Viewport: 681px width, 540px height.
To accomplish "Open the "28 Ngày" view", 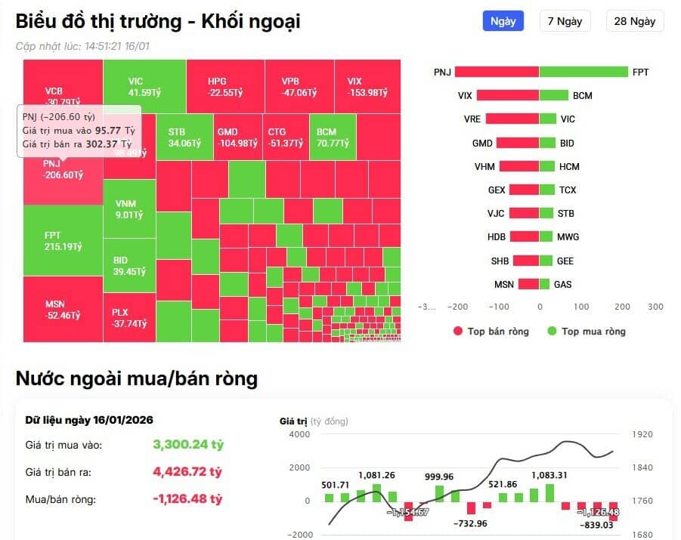I will [x=635, y=20].
